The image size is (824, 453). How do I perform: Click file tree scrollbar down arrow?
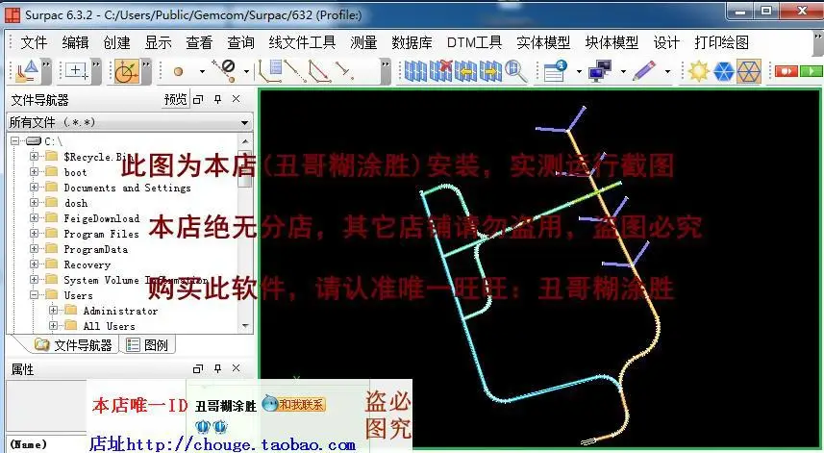tap(245, 326)
